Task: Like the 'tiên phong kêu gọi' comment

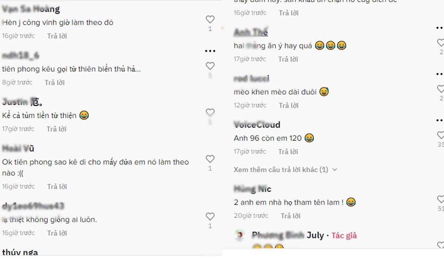Action: (210, 66)
